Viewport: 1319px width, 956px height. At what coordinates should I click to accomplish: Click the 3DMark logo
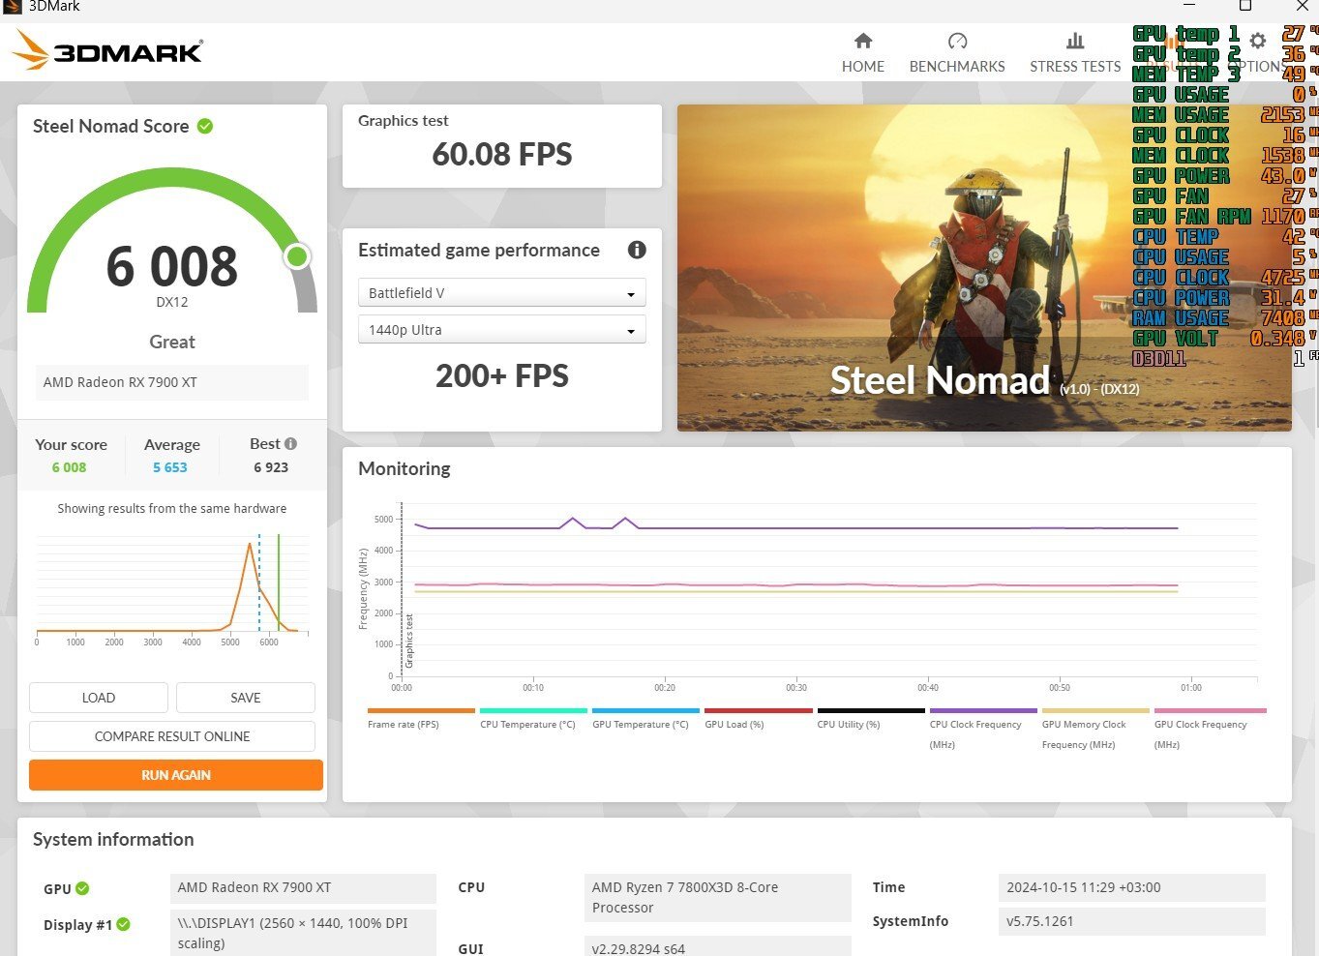click(108, 50)
